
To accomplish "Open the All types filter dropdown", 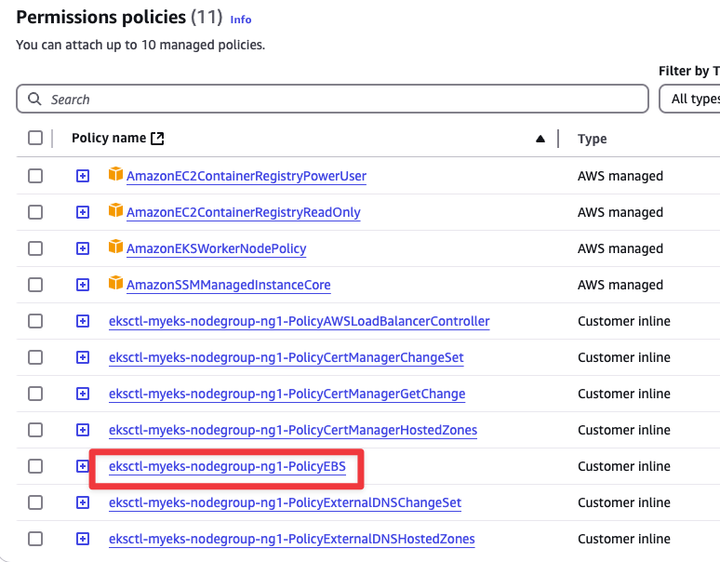I will (689, 99).
